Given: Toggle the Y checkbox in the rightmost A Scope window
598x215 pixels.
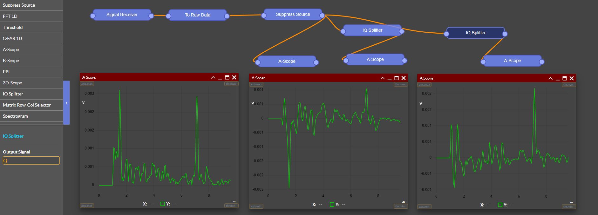Looking at the screenshot, I should (x=500, y=205).
